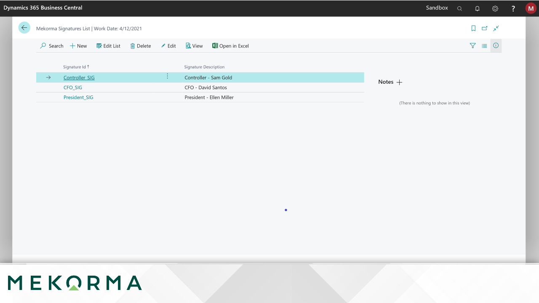Add a new note with plus icon
Screen dimensions: 539x303
tap(400, 82)
